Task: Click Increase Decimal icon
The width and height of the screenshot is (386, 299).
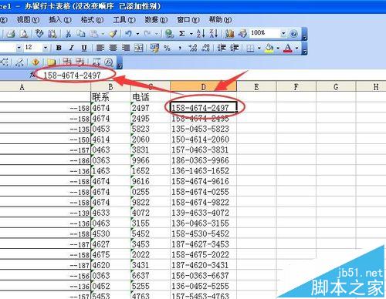Action: (x=193, y=48)
